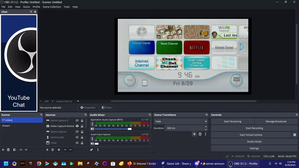Screen dimensions: 299x168
Task: Add a new source with the plus icon
Action: [x=47, y=150]
